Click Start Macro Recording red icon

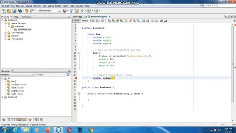tap(152, 21)
